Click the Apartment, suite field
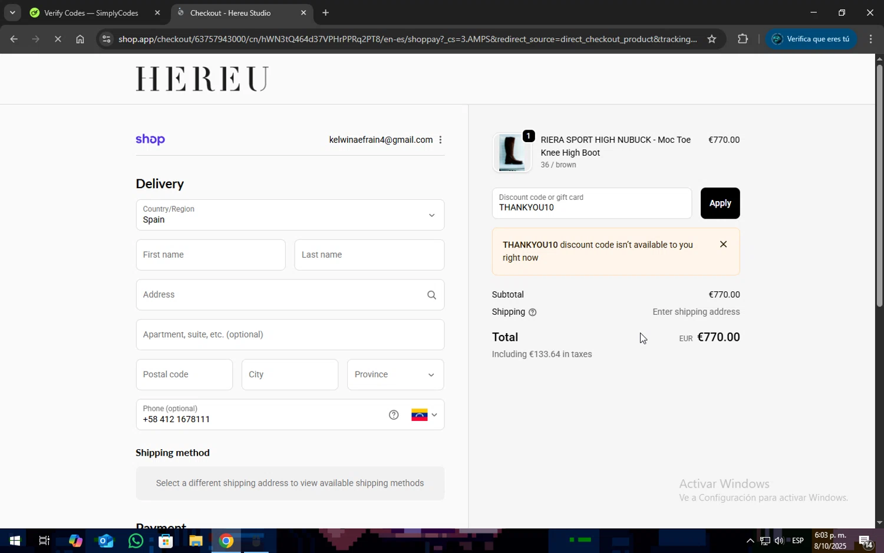884x553 pixels. coord(290,335)
